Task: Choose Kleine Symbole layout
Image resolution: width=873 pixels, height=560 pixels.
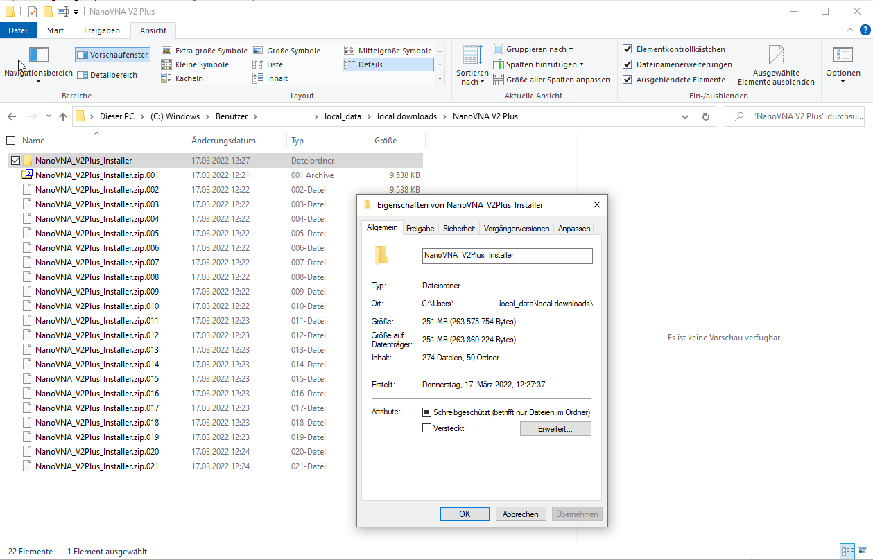Action: (195, 64)
